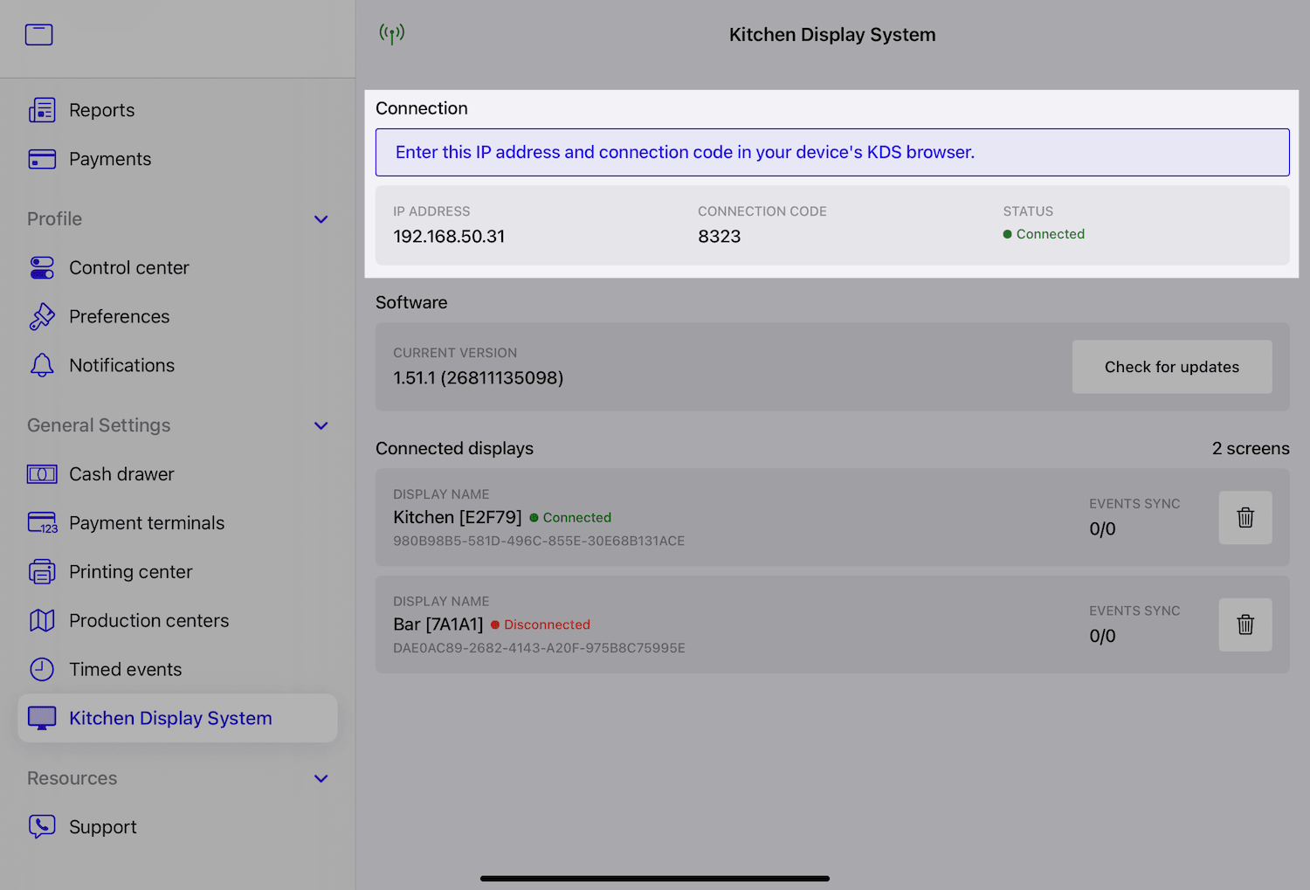This screenshot has width=1310, height=890.
Task: Click Bar events sync 0/0 value
Action: (1102, 637)
